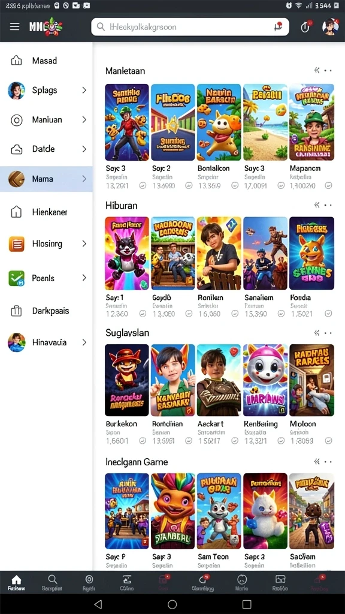Open the more-options dots for Suglavslan
The image size is (345, 614).
tap(328, 333)
